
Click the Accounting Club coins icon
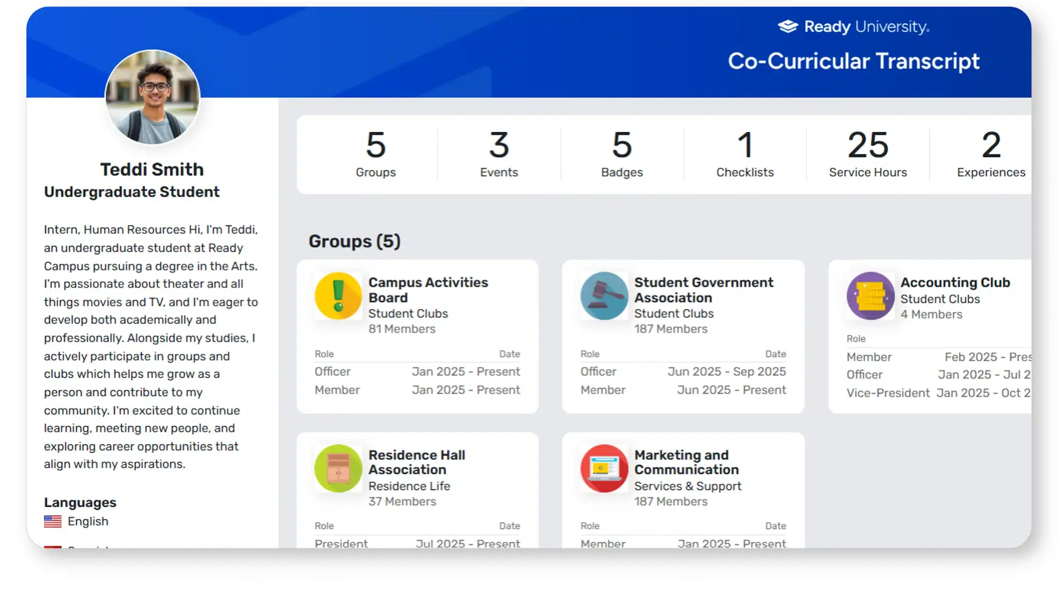[x=870, y=296]
